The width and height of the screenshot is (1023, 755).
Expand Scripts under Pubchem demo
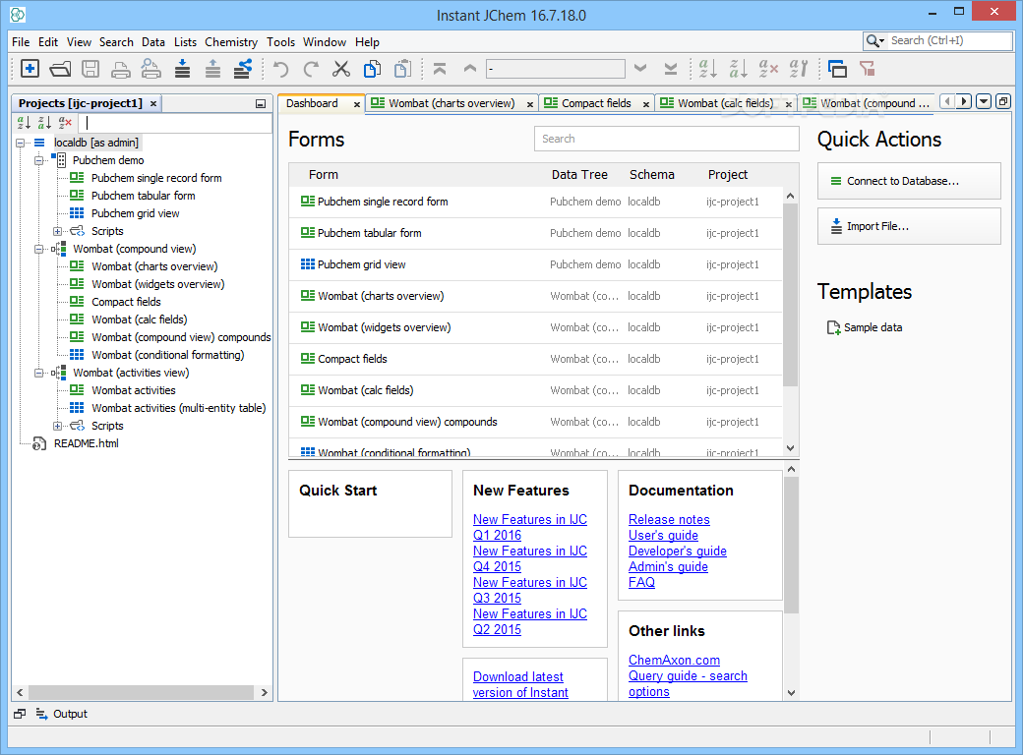pyautogui.click(x=57, y=231)
